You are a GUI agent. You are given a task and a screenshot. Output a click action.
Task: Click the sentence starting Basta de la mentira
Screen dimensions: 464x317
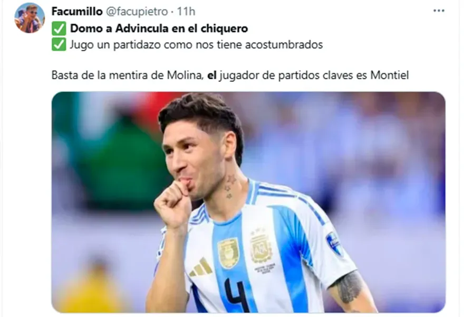pyautogui.click(x=230, y=75)
